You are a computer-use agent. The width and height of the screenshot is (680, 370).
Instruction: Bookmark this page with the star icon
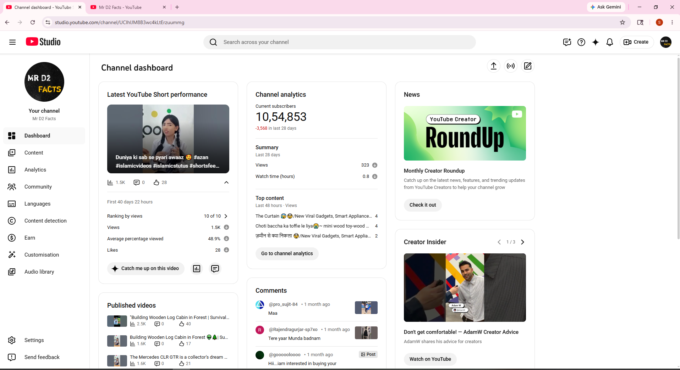pos(623,22)
